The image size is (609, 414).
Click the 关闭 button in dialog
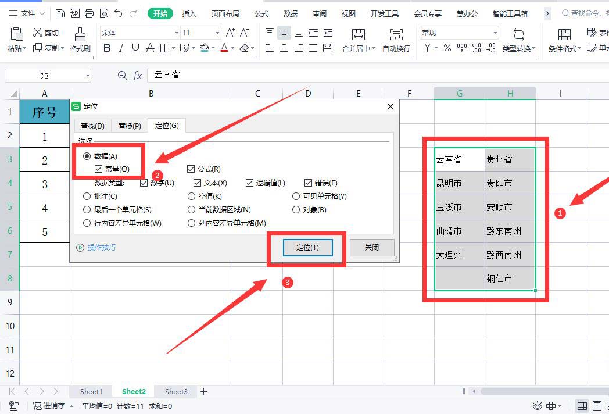[x=372, y=248]
